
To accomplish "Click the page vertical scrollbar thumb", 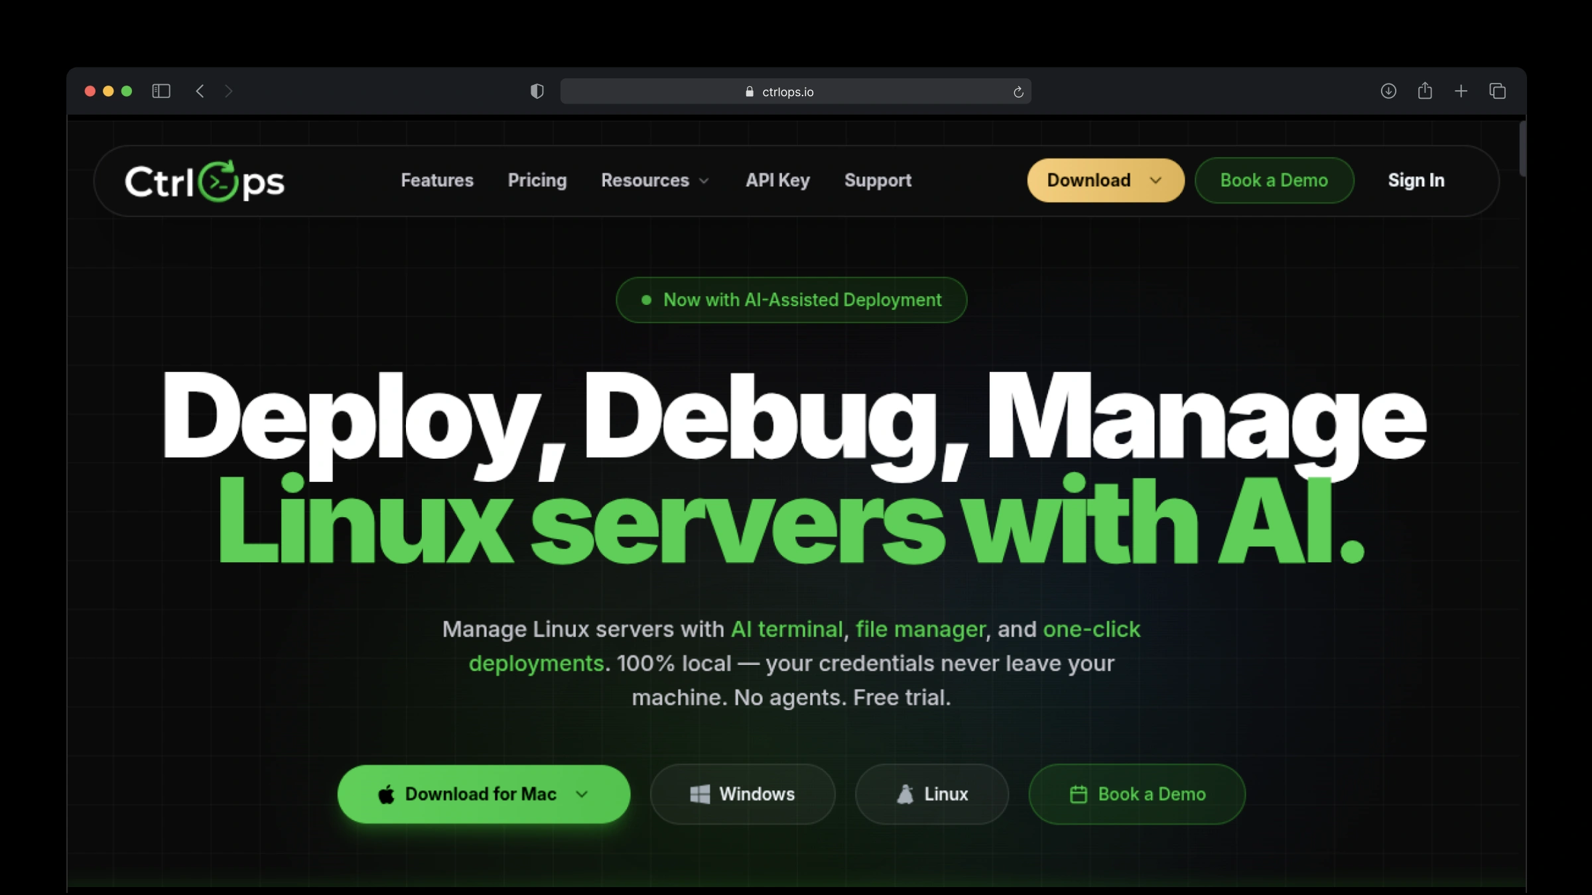I will 1522,149.
